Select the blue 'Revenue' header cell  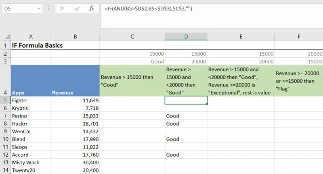pyautogui.click(x=75, y=81)
